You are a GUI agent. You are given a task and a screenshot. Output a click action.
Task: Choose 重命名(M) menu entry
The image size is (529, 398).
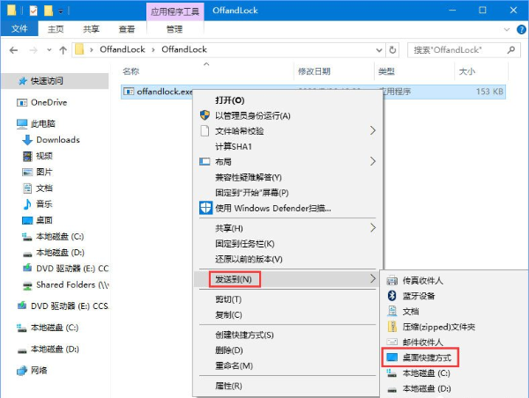287,365
